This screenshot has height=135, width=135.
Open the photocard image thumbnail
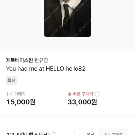[67, 18]
